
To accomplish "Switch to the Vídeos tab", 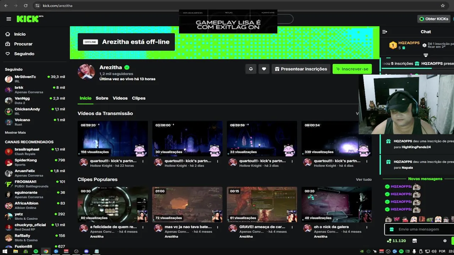I will pos(120,98).
